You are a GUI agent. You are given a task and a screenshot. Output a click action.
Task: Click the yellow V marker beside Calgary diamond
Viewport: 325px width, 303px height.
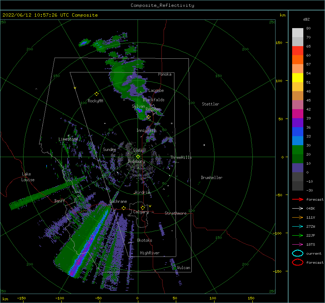tap(150, 206)
